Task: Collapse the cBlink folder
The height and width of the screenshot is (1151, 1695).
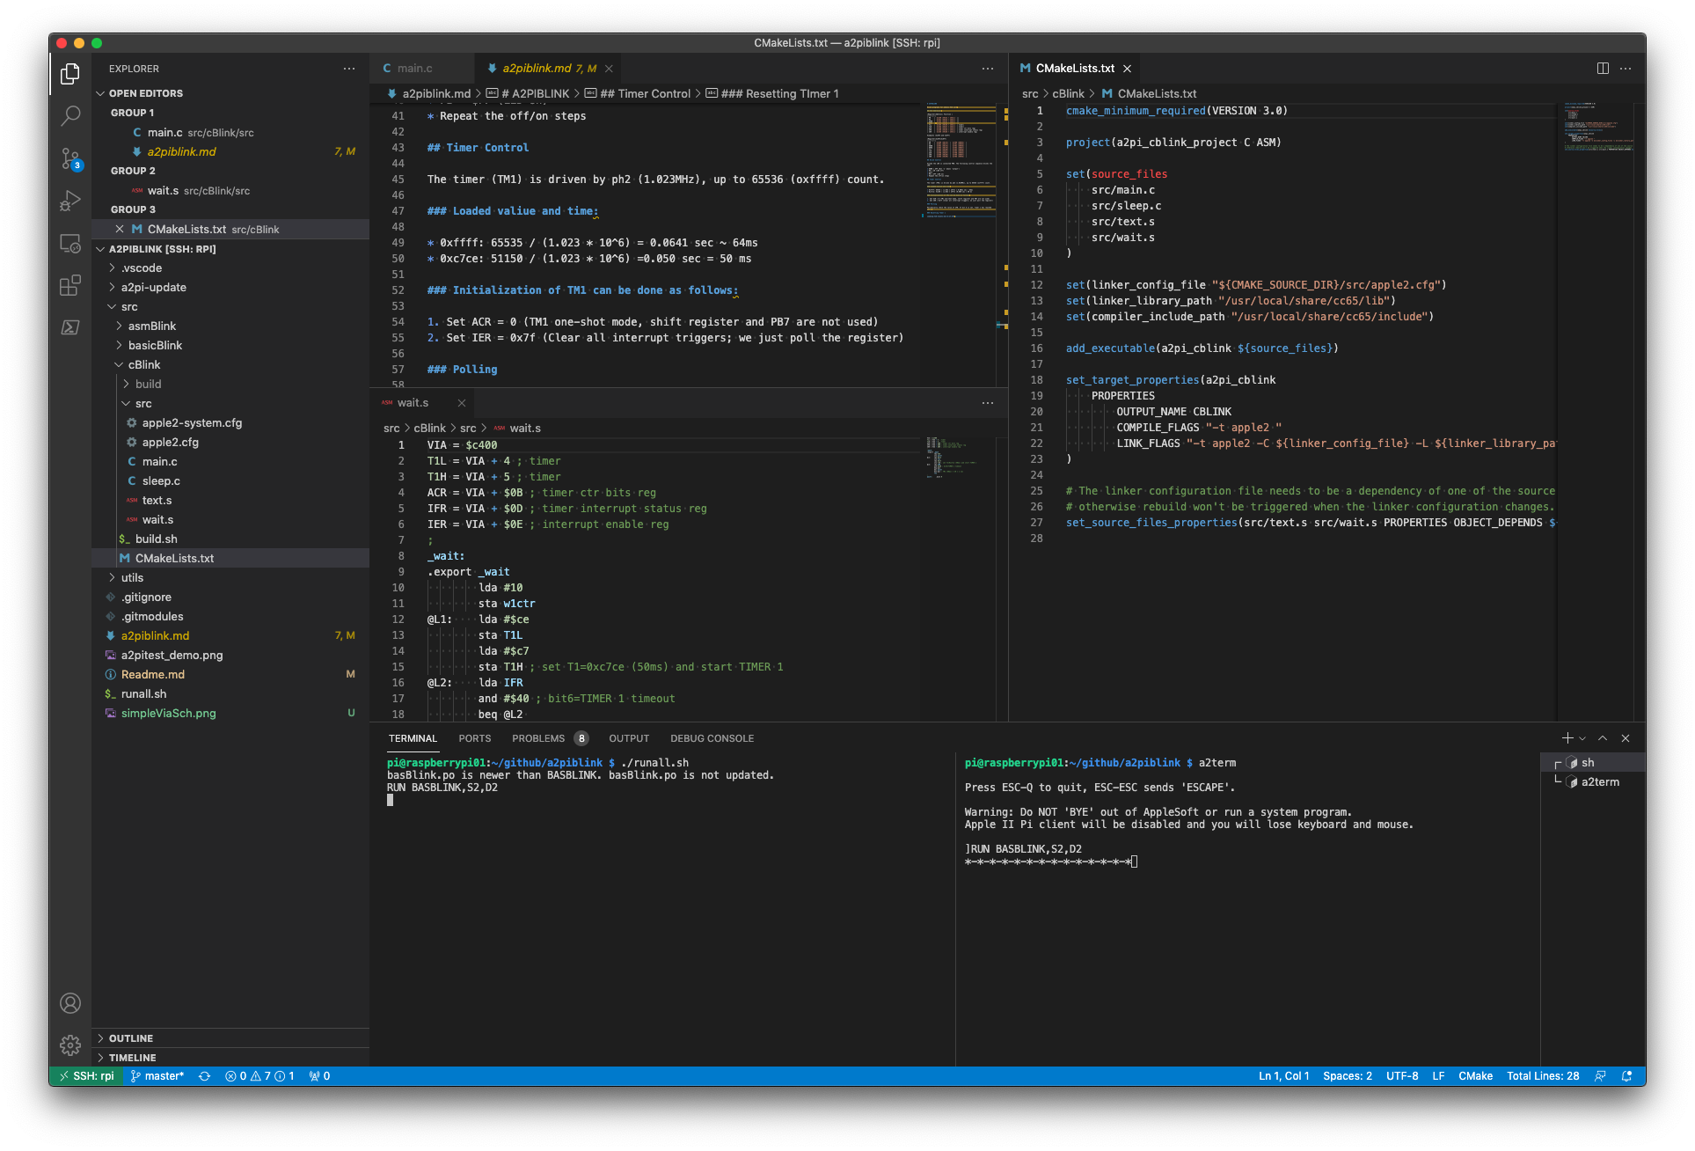Action: 143,365
